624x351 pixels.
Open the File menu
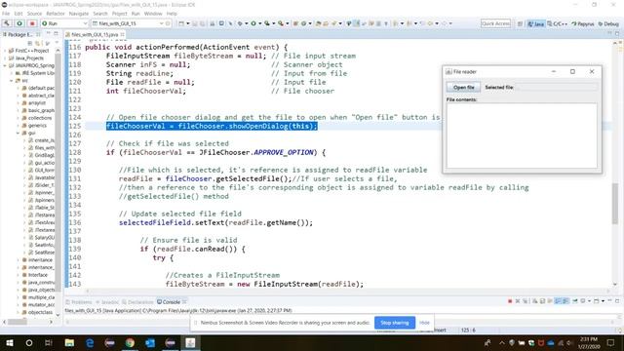tap(6, 14)
